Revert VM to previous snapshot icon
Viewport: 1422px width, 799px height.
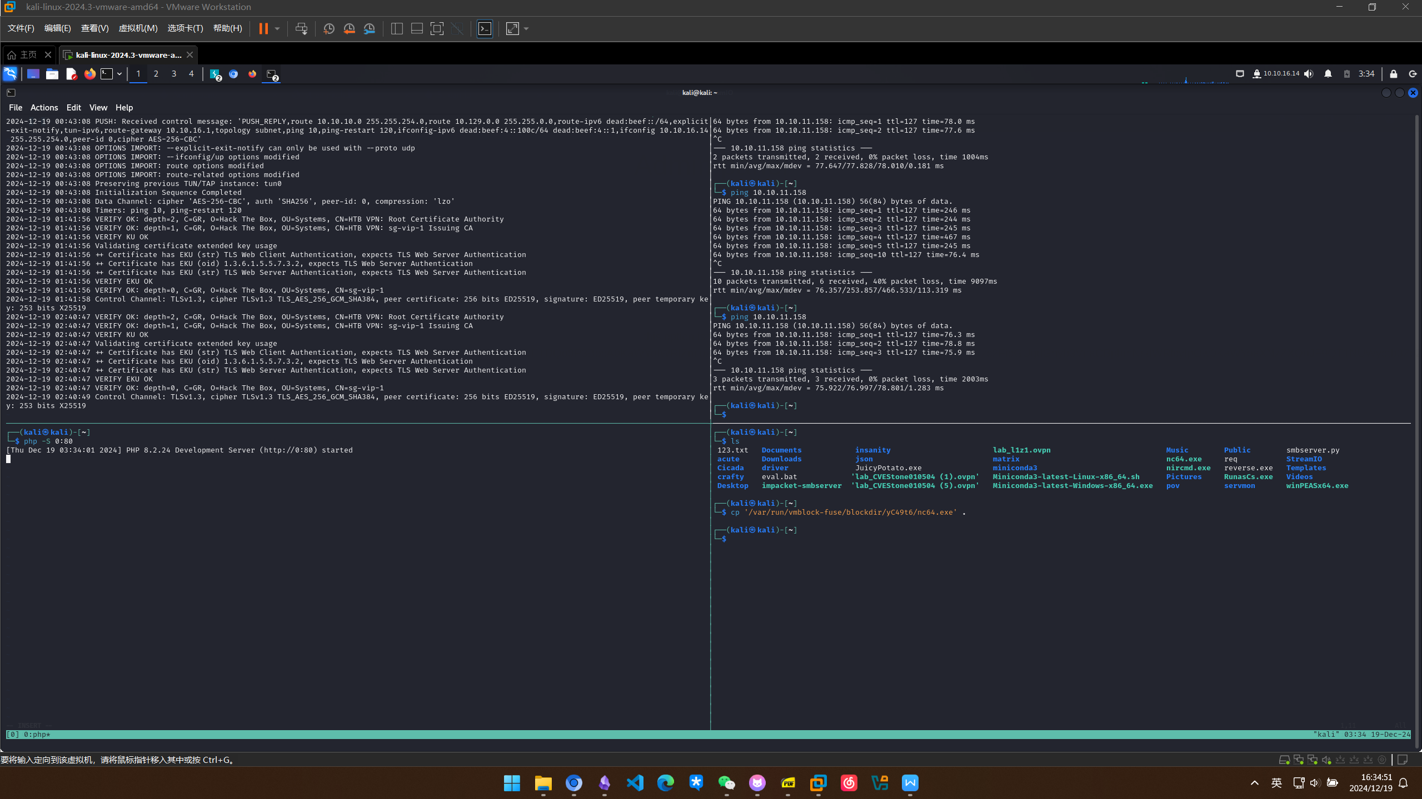349,29
